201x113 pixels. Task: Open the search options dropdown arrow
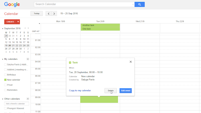133,4
